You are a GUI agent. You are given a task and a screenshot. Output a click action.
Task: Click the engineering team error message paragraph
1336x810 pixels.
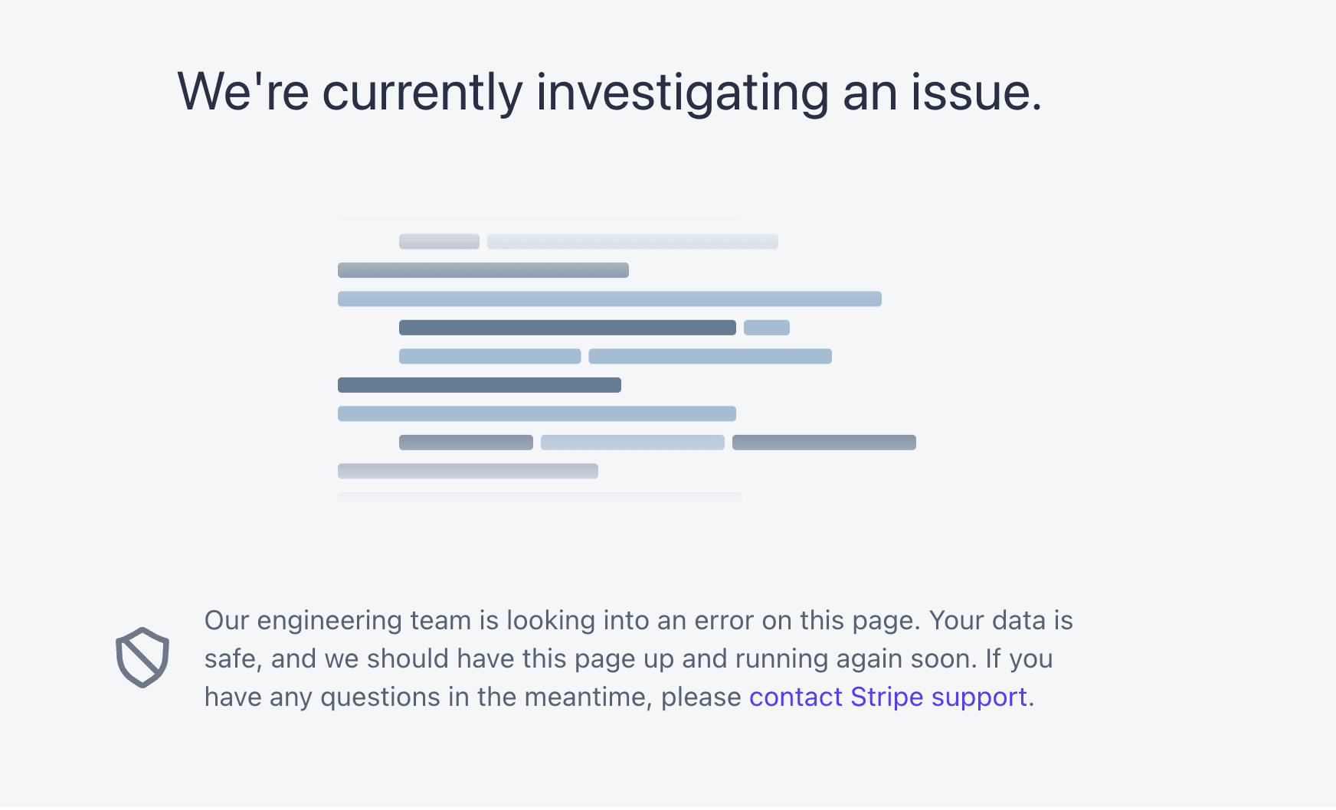point(638,658)
